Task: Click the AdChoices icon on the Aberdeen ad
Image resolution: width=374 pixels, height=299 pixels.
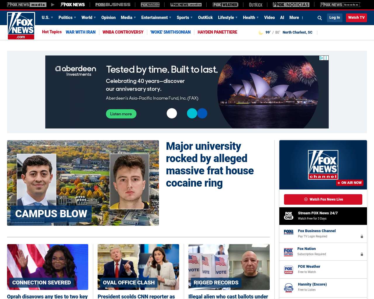Action: 321,58
